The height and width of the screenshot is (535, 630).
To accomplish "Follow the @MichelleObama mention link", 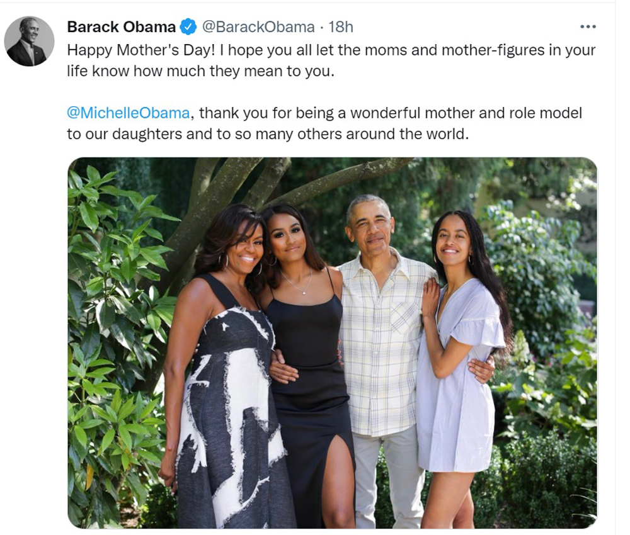I will (129, 113).
